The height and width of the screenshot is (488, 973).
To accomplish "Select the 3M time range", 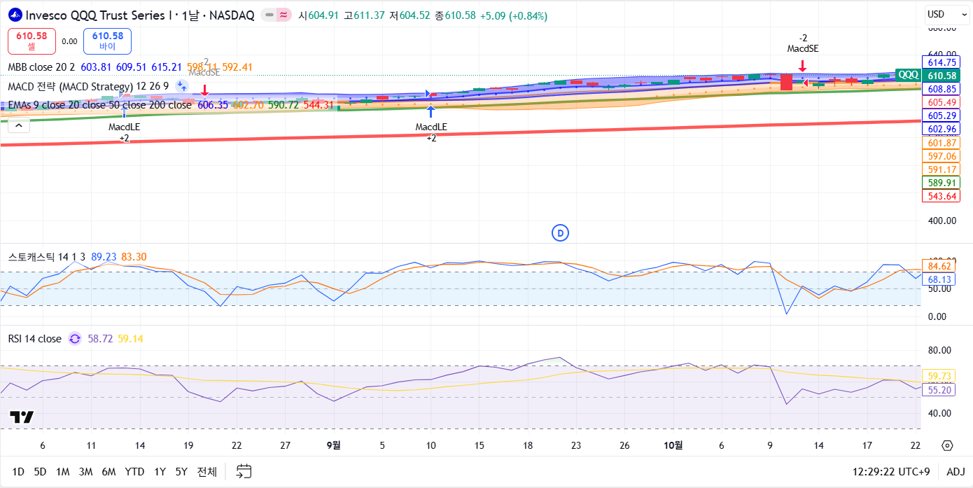I will (85, 472).
